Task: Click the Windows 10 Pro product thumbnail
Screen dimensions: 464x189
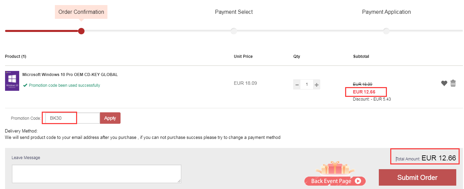Action: (12, 81)
